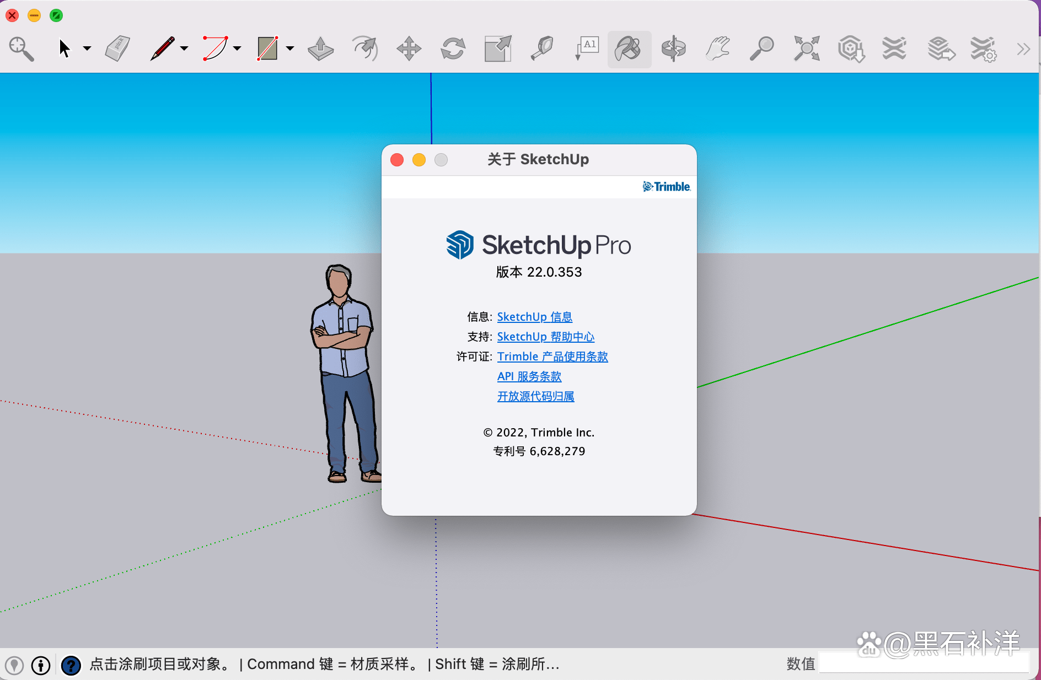Select the arrow Select tool
Image resolution: width=1041 pixels, height=680 pixels.
click(x=65, y=48)
